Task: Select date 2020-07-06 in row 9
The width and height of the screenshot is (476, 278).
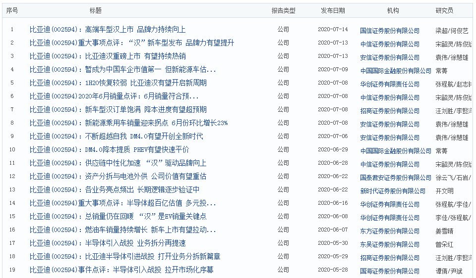Action: [x=333, y=136]
